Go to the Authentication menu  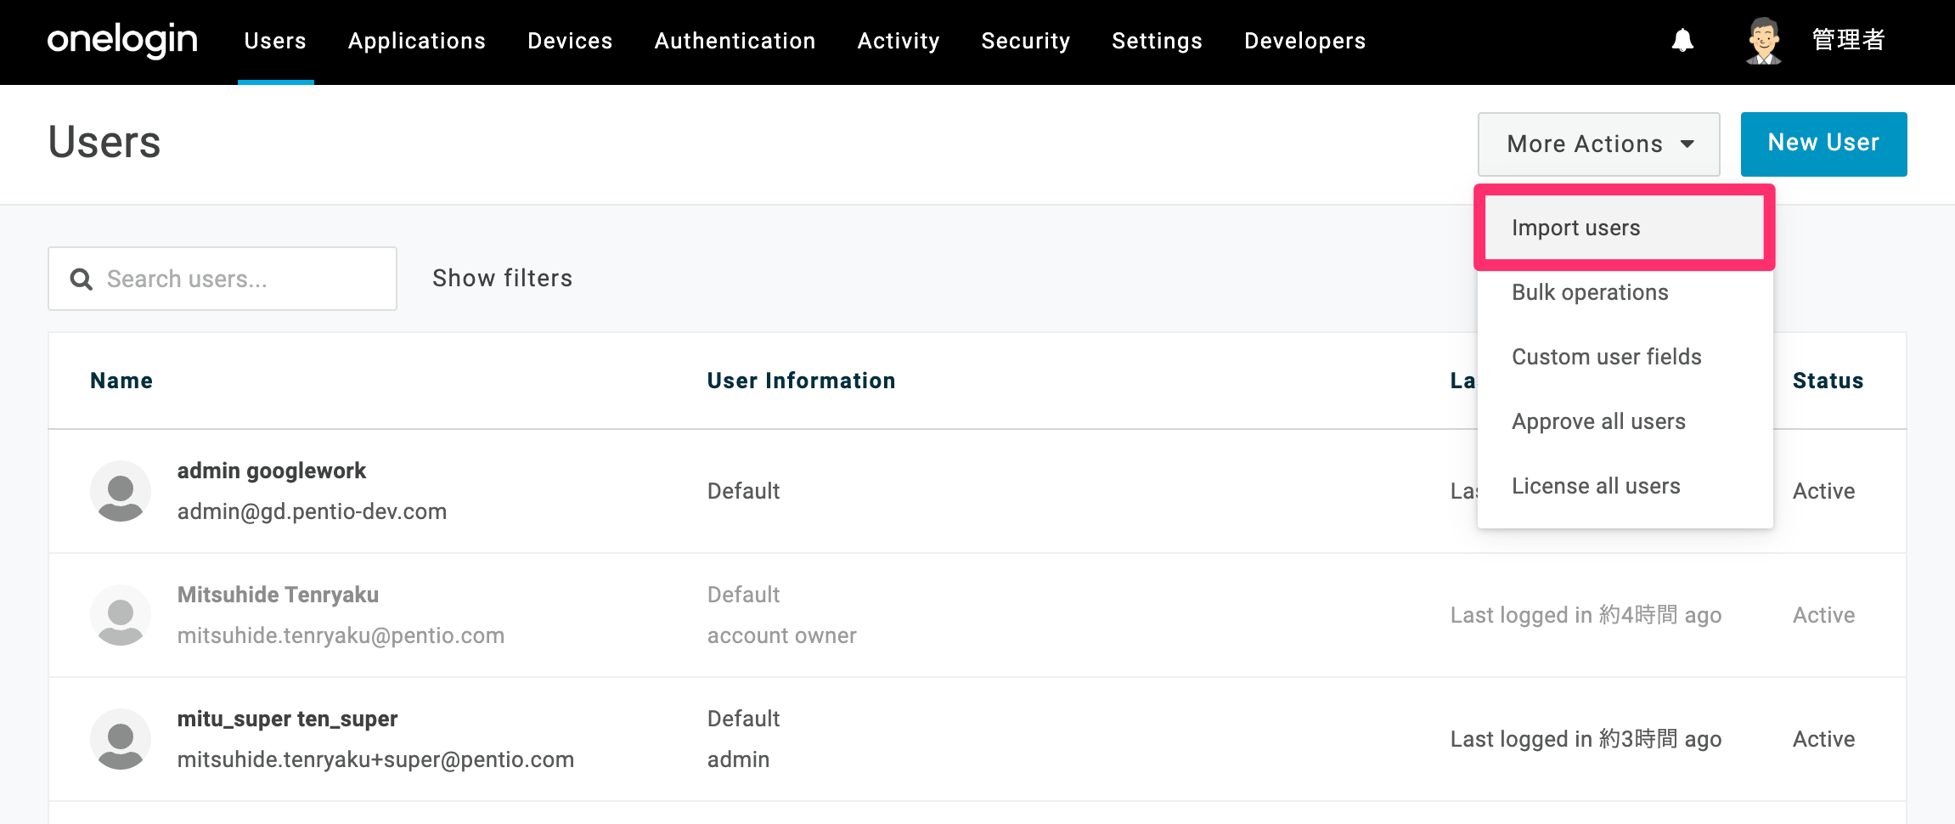pyautogui.click(x=735, y=41)
